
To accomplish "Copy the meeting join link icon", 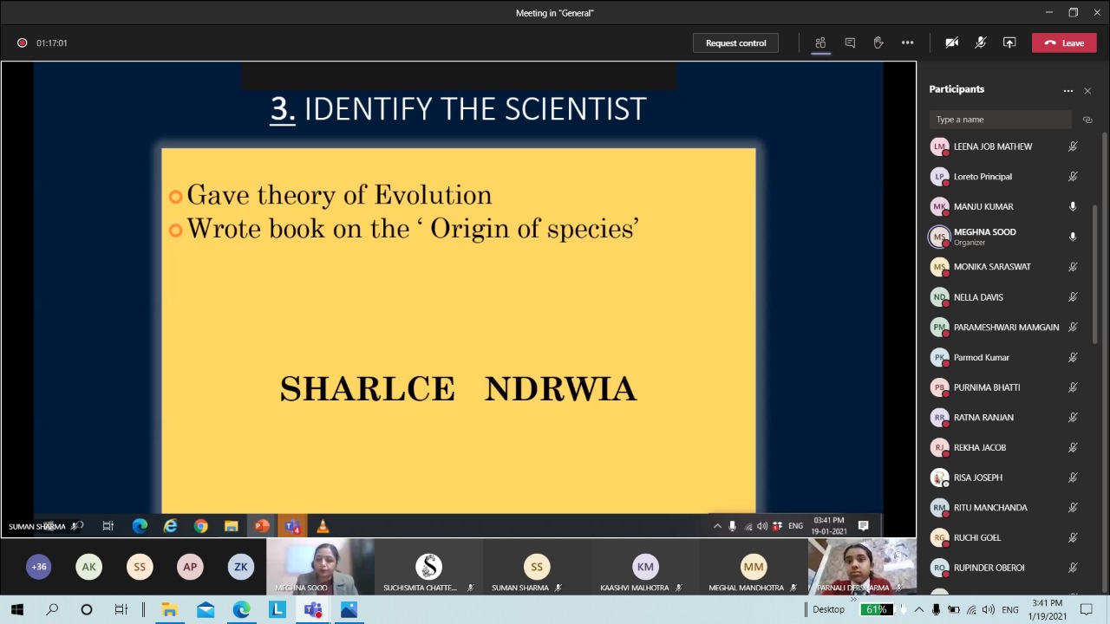I will [1087, 120].
